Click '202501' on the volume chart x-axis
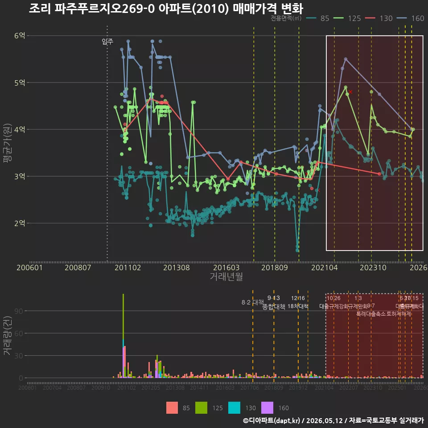This screenshot has height=428, width=428. 397,387
